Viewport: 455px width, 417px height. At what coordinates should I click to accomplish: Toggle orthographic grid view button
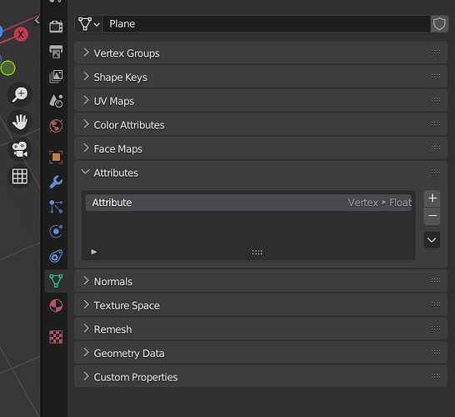coord(20,176)
